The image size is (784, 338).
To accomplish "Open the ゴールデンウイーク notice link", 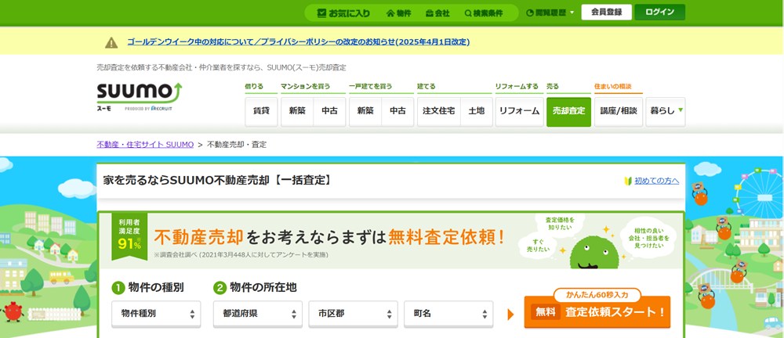I will [x=298, y=42].
